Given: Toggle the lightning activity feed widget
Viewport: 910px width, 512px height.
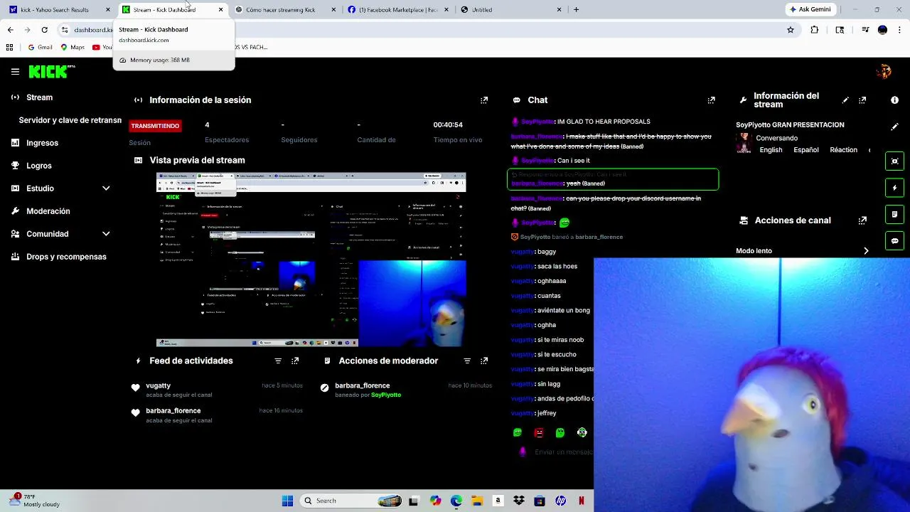Looking at the screenshot, I should point(895,188).
